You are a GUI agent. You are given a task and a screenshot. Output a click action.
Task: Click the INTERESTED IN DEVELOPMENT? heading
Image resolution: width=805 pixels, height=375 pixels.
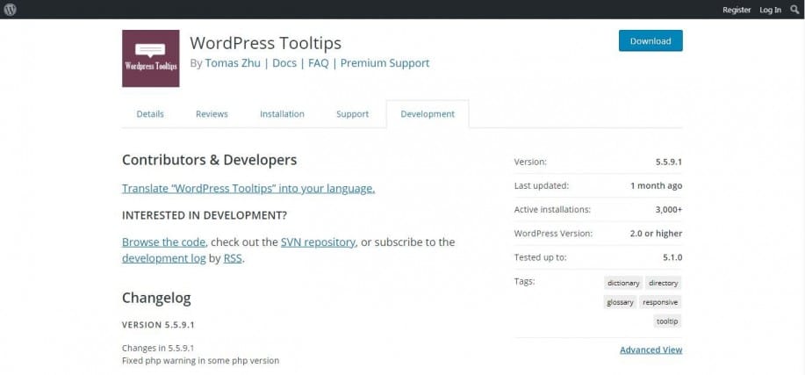pos(205,215)
